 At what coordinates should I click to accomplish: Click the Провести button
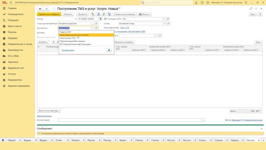pos(82,14)
